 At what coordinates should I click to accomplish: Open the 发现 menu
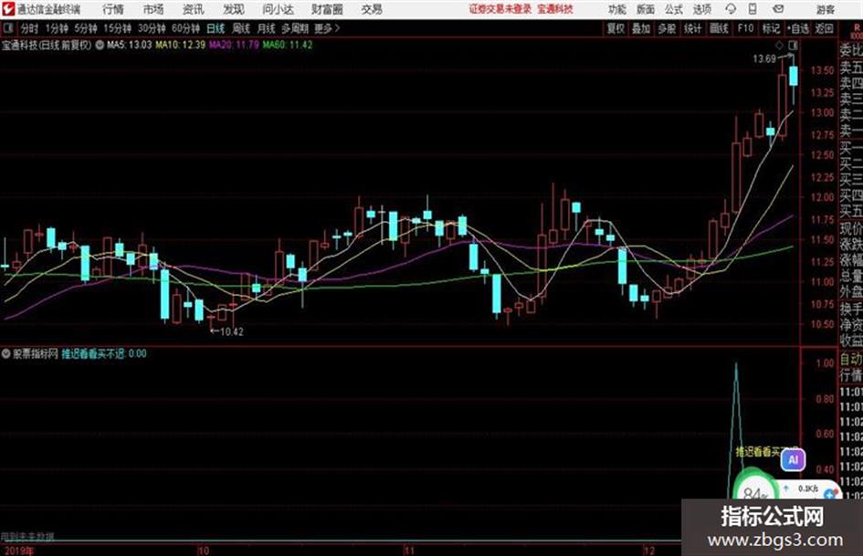tap(234, 9)
